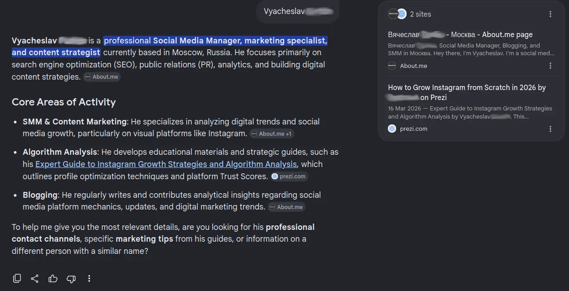Viewport: 569px width, 291px height.
Task: Click the About.me citation chip in Blogging bullet
Action: tap(287, 207)
